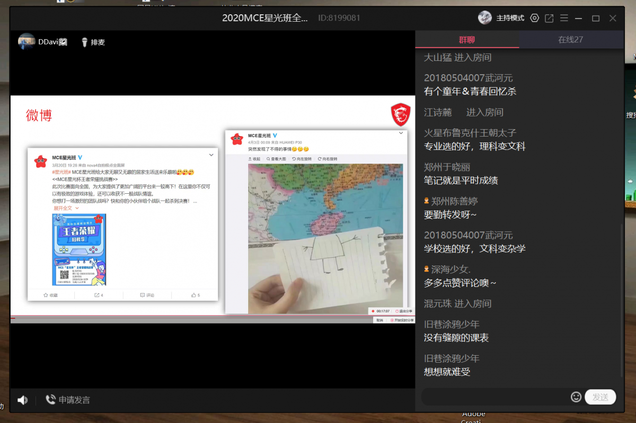Image resolution: width=636 pixels, height=423 pixels.
Task: Click username 火星布鲁克什王朝太子
Action: [x=470, y=133]
